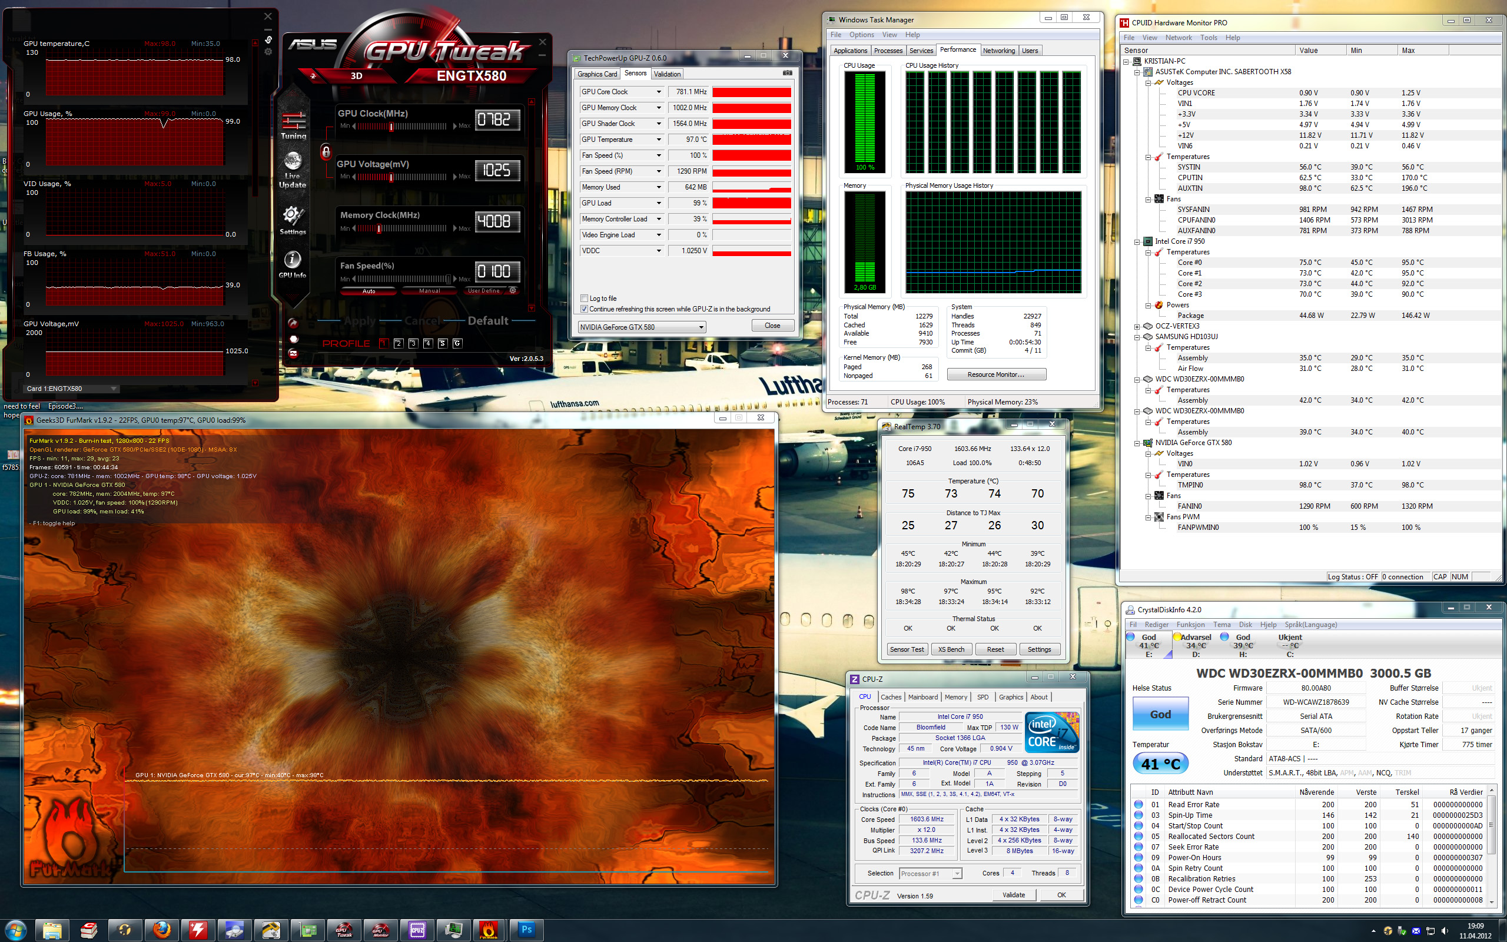Switch to Processes tab in Task Manager
The height and width of the screenshot is (942, 1507).
click(888, 51)
